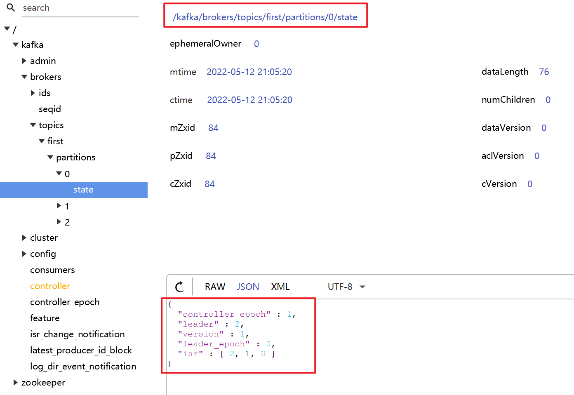Collapse the brokers node
The image size is (574, 395).
24,77
